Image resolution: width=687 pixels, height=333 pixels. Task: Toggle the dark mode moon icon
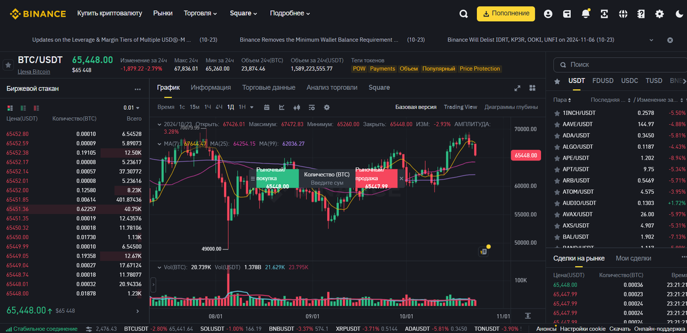pos(679,14)
